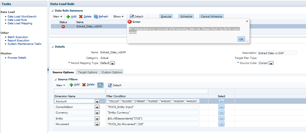Click the Select (...) button for Consolidation row
Viewport: 306px width, 133px height.
coord(221,107)
